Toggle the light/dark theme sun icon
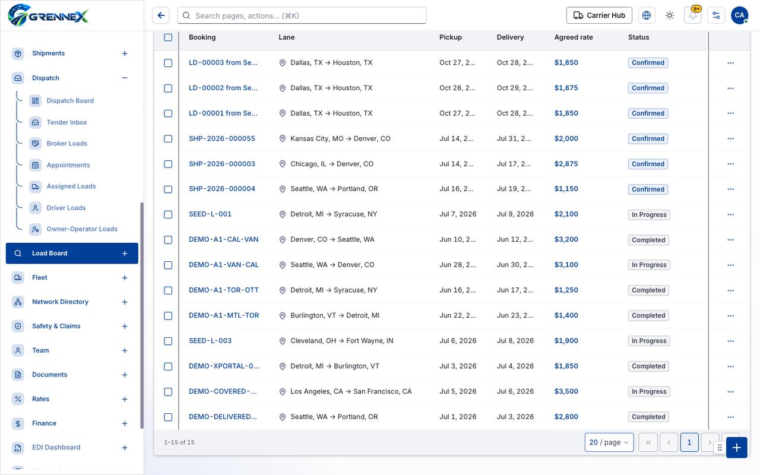Screen dimensions: 760x475 pos(670,15)
